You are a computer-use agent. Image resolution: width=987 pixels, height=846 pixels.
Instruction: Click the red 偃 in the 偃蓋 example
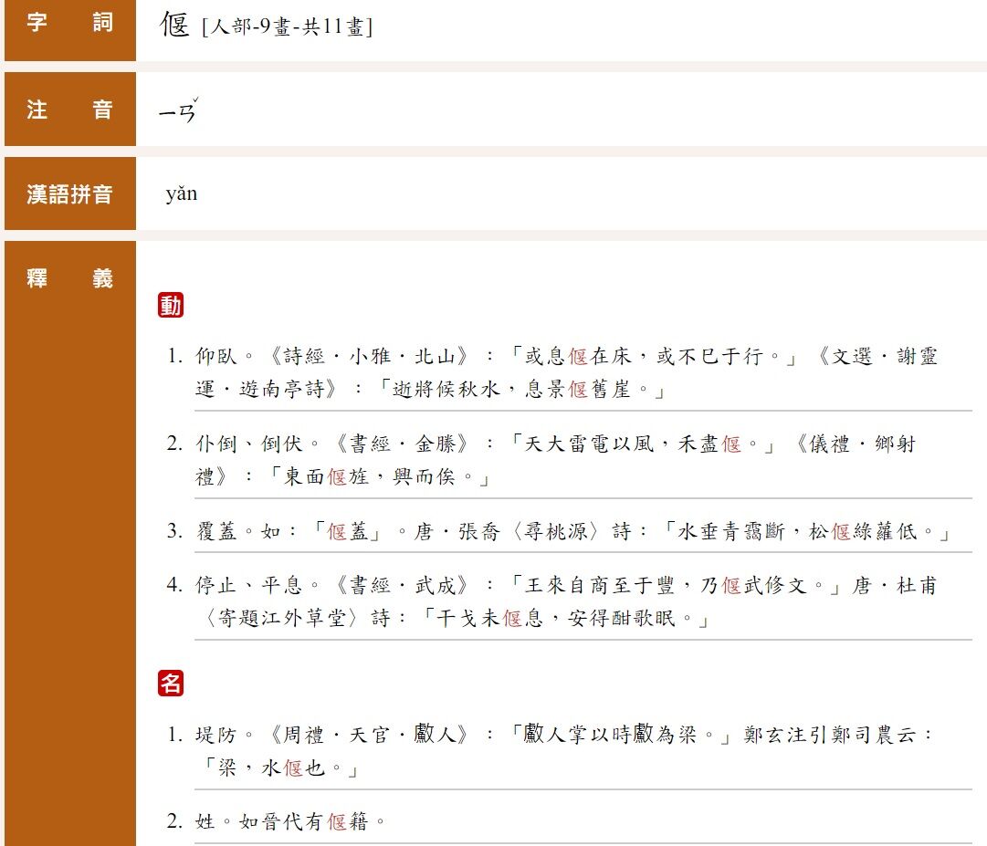click(337, 532)
